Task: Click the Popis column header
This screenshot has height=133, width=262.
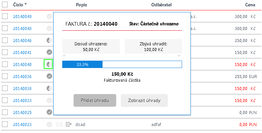Action: 81,5
